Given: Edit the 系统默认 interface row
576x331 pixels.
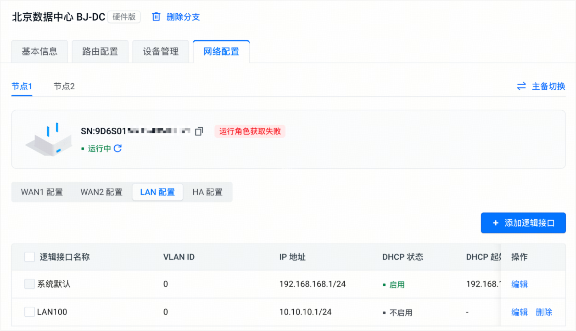Looking at the screenshot, I should point(520,284).
